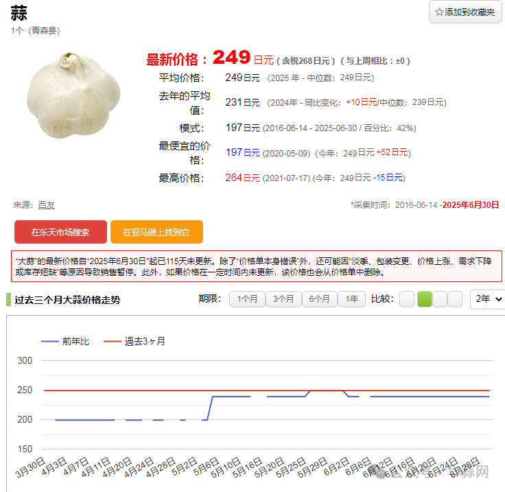Click the 前年比 legend label
Viewport: 505px width, 492px height.
click(75, 341)
